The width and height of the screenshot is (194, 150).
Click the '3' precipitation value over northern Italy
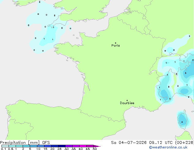click(x=186, y=73)
